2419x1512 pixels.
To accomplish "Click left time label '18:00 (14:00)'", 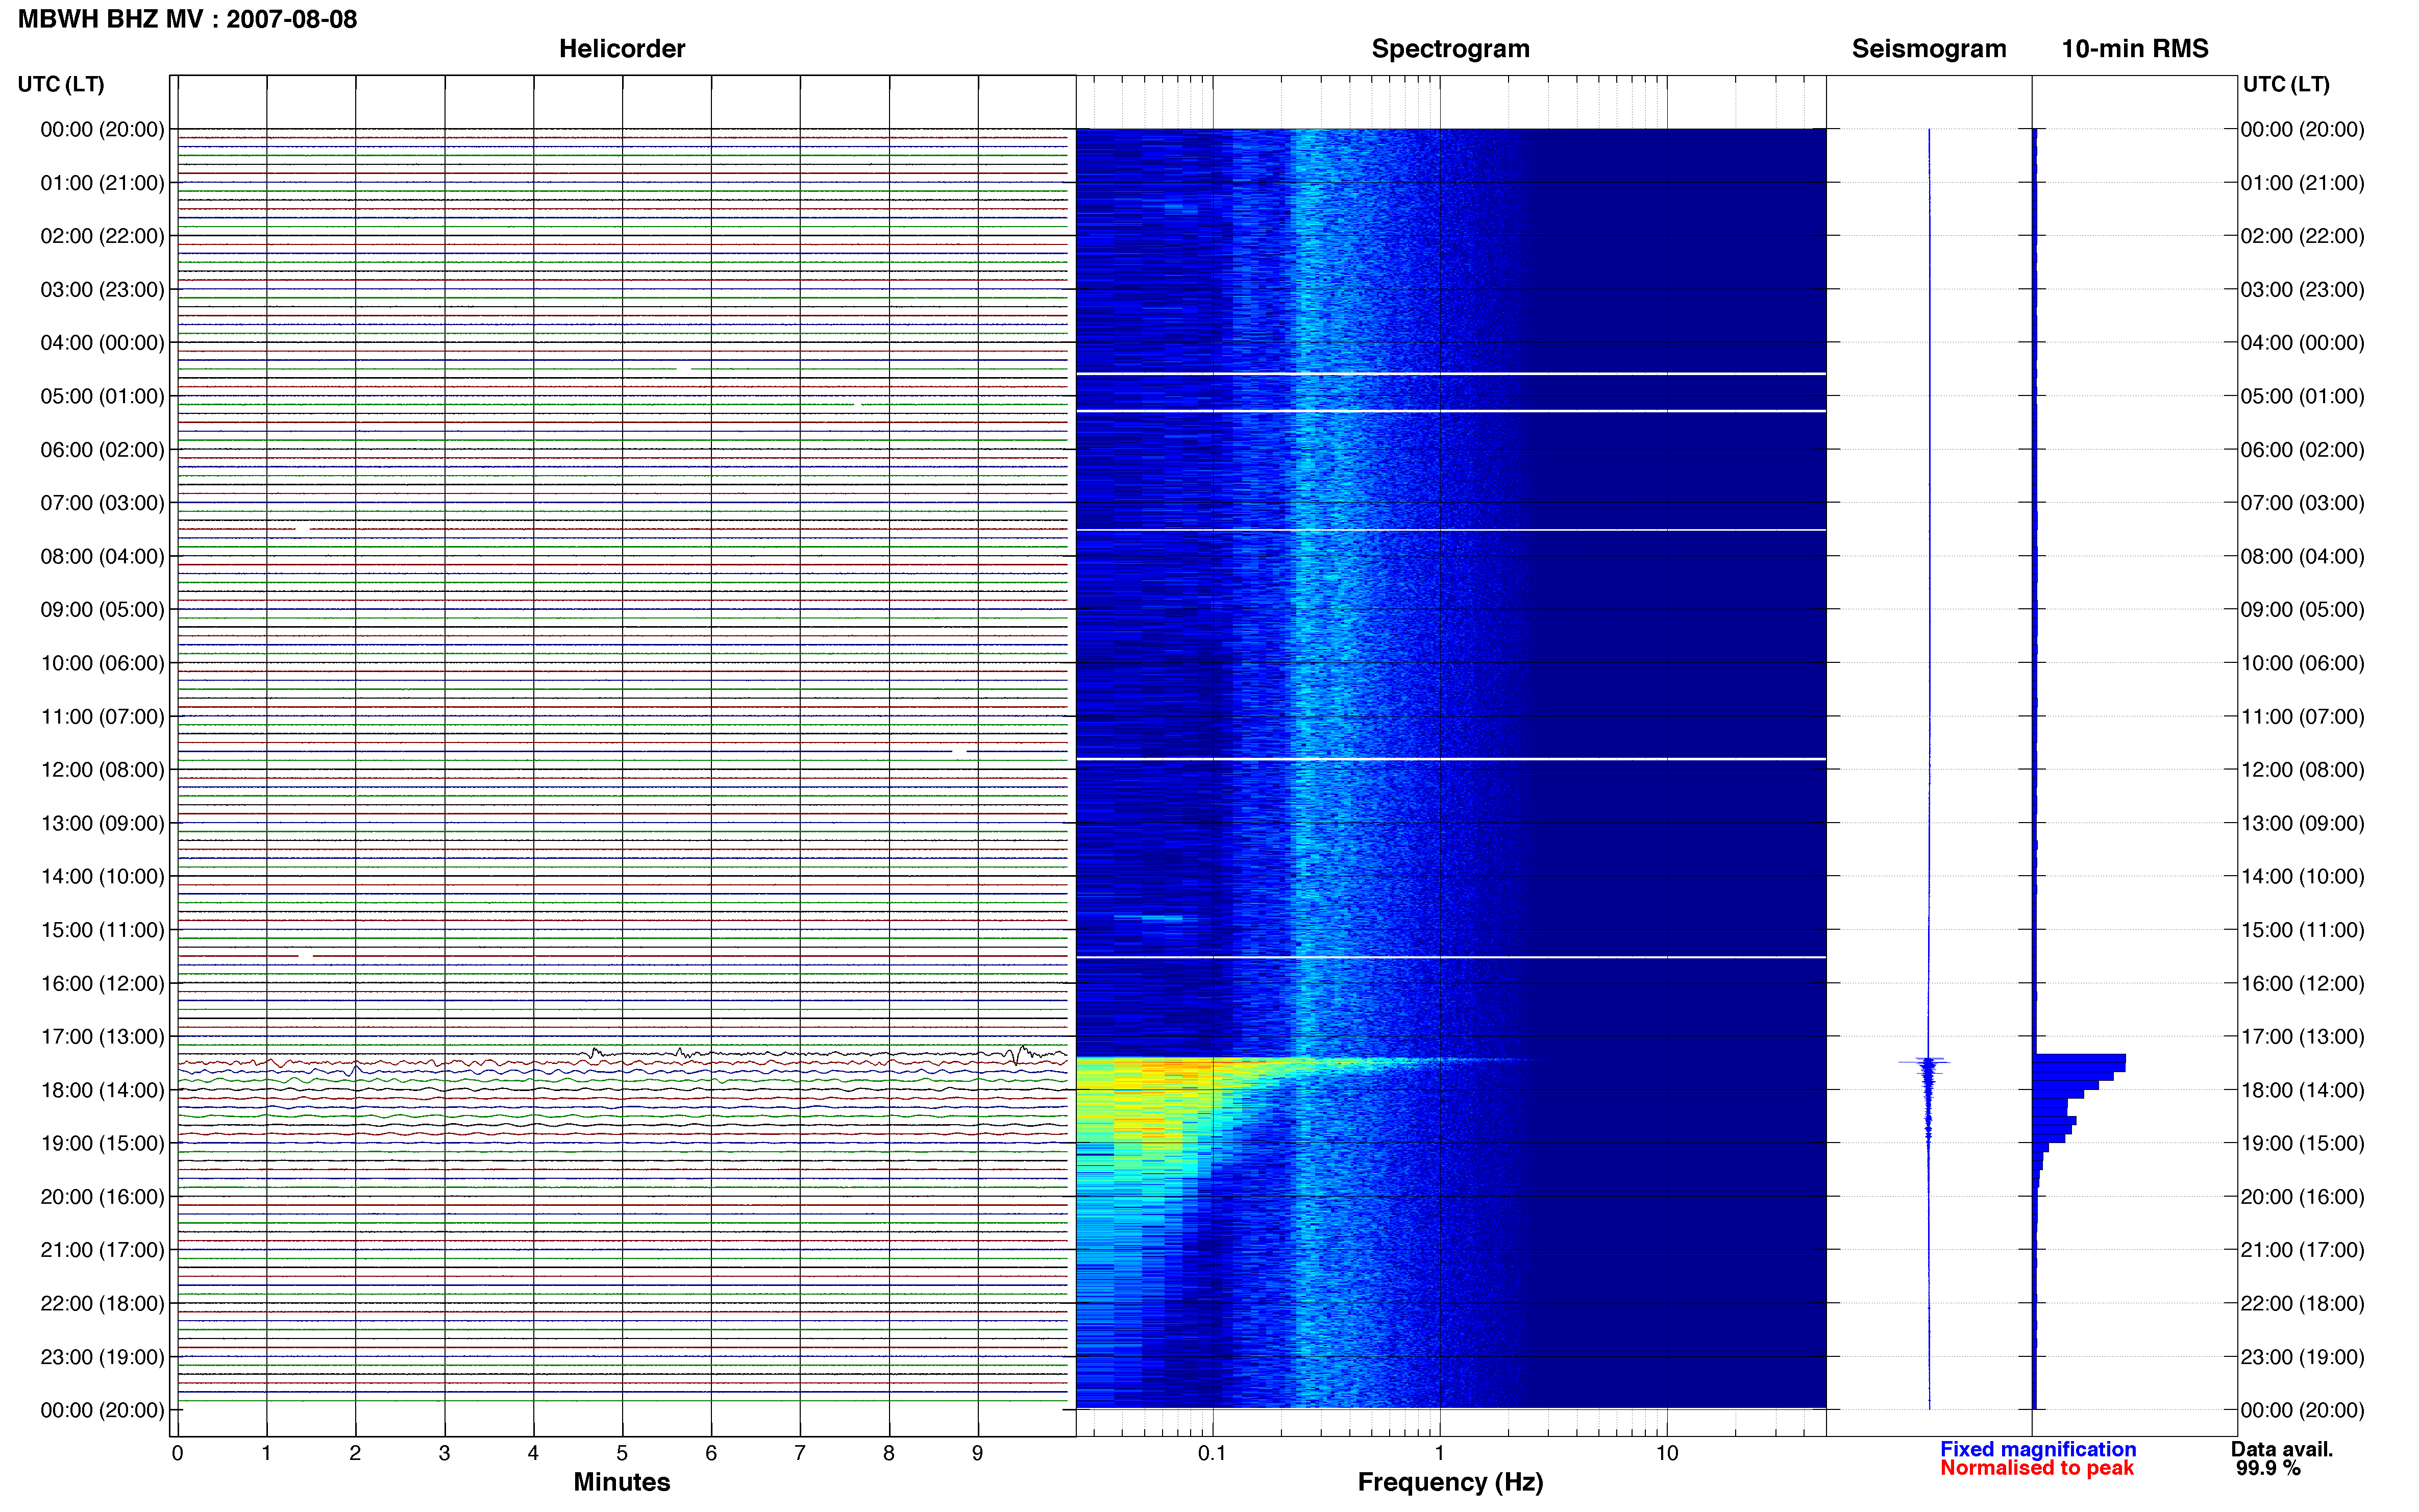I will click(x=102, y=1090).
